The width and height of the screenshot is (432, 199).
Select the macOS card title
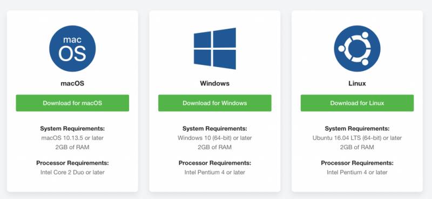tap(72, 83)
